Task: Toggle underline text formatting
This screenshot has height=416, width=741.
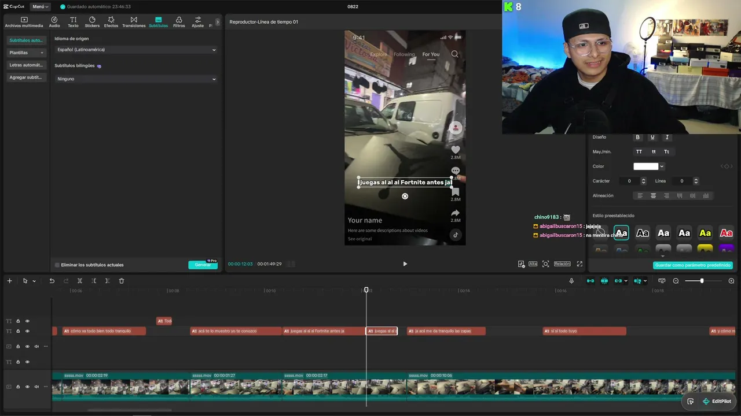Action: pyautogui.click(x=652, y=137)
